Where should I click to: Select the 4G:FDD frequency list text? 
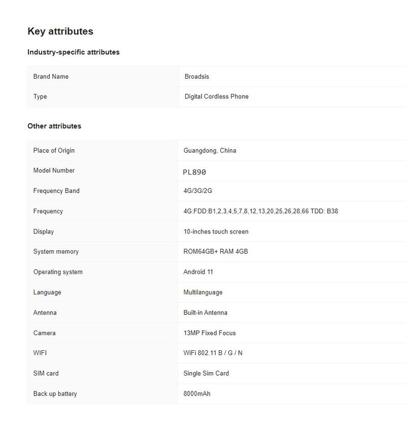(x=260, y=211)
